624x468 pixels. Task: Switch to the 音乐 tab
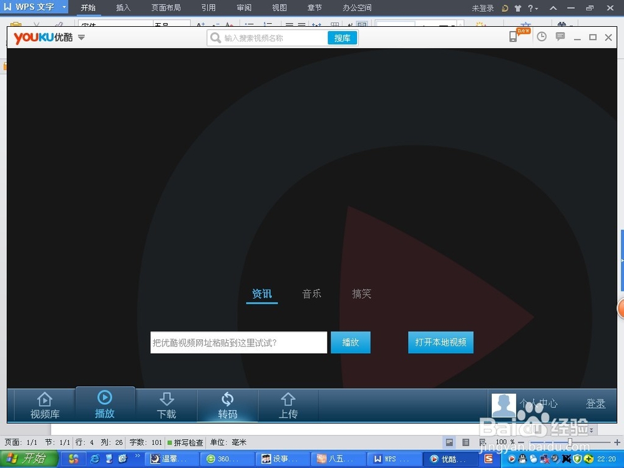(x=311, y=294)
